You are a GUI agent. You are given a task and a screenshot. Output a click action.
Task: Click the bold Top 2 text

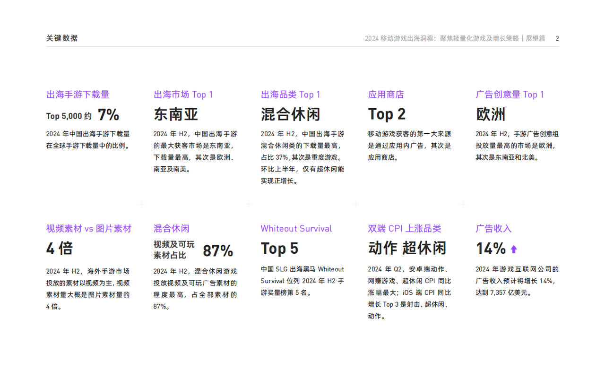coord(387,114)
